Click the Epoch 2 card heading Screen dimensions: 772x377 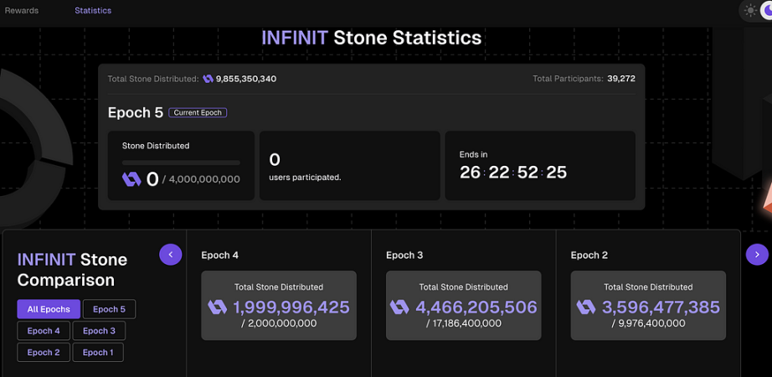589,256
